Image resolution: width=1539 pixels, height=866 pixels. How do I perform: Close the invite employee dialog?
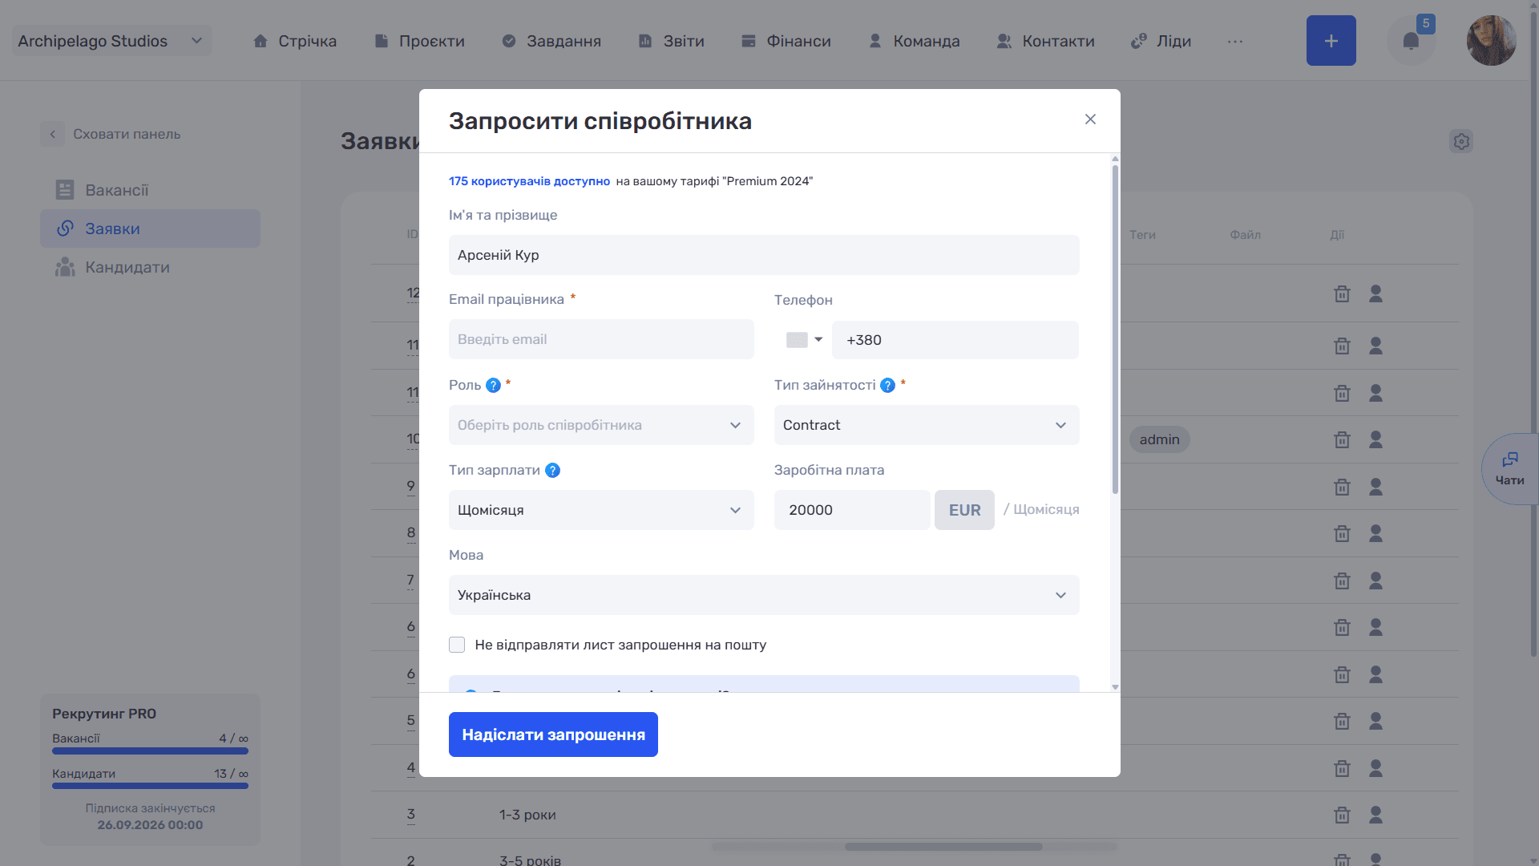click(x=1090, y=119)
